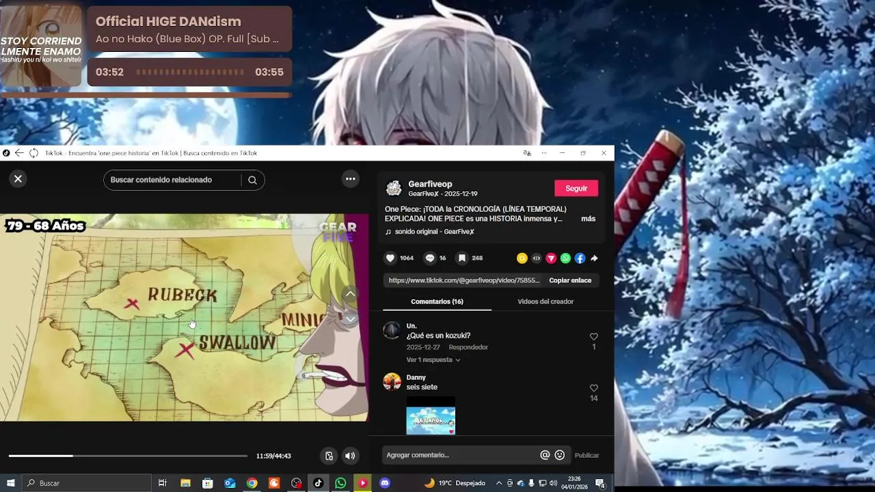The image size is (875, 492).
Task: Select the 'Comentarios (16)' tab
Action: (437, 301)
